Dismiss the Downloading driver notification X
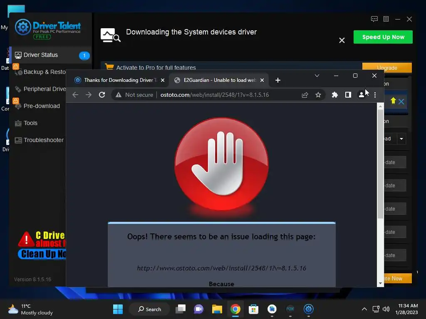The width and height of the screenshot is (426, 319). 342,40
